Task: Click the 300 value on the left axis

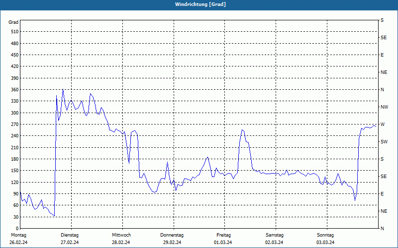Action: 15,113
